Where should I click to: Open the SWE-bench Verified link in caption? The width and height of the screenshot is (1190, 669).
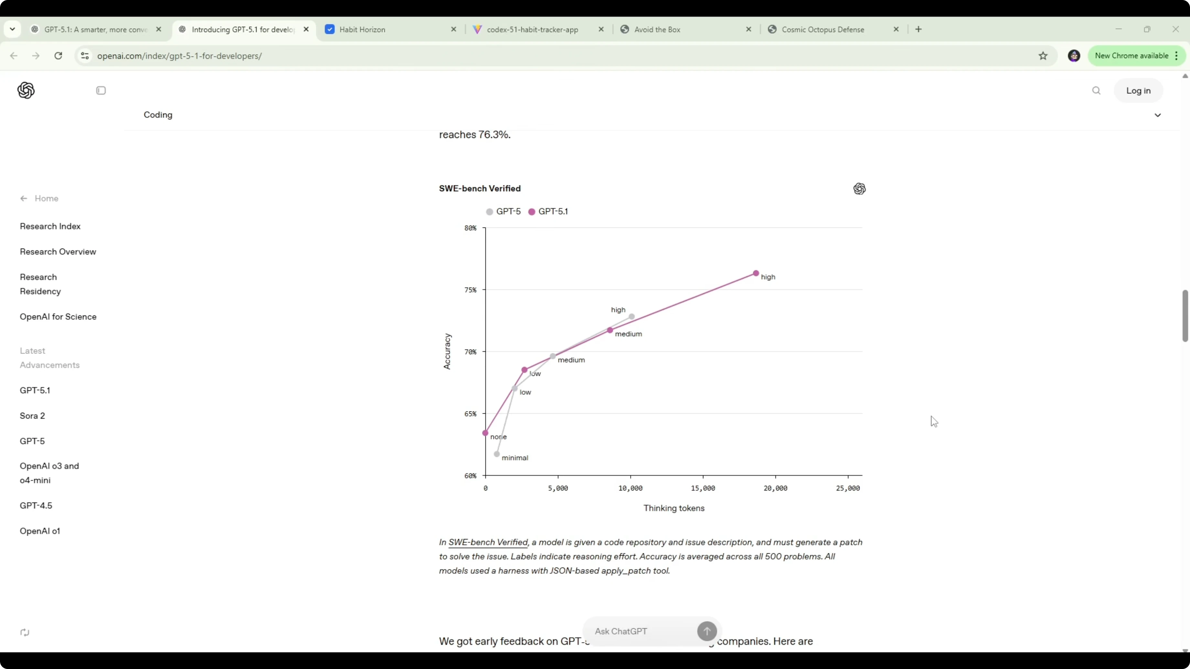tap(488, 542)
